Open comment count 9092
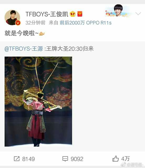 click(77, 159)
